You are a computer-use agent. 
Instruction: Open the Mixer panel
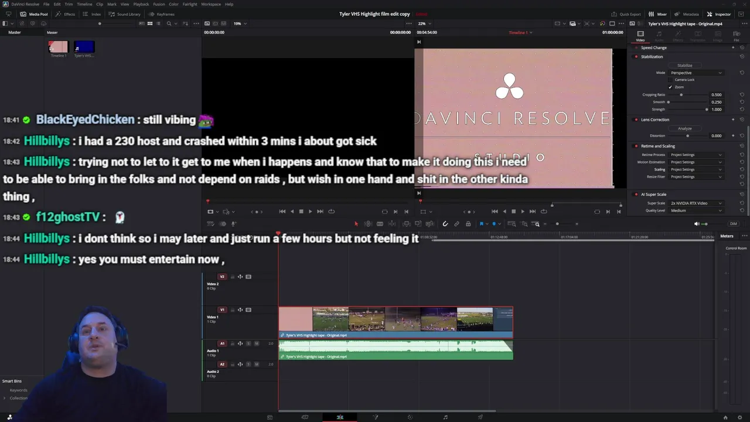coord(658,14)
